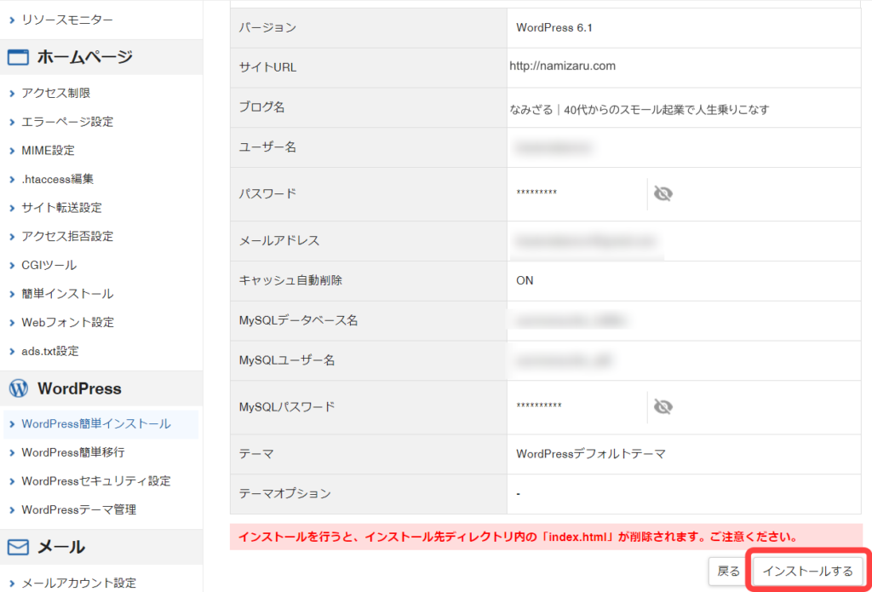Image resolution: width=872 pixels, height=592 pixels.
Task: Click the 戻る button
Action: [729, 572]
